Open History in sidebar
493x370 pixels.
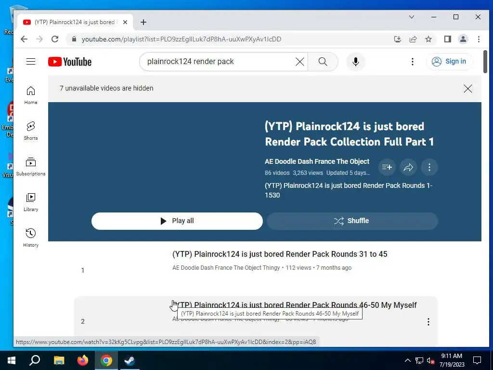(31, 238)
